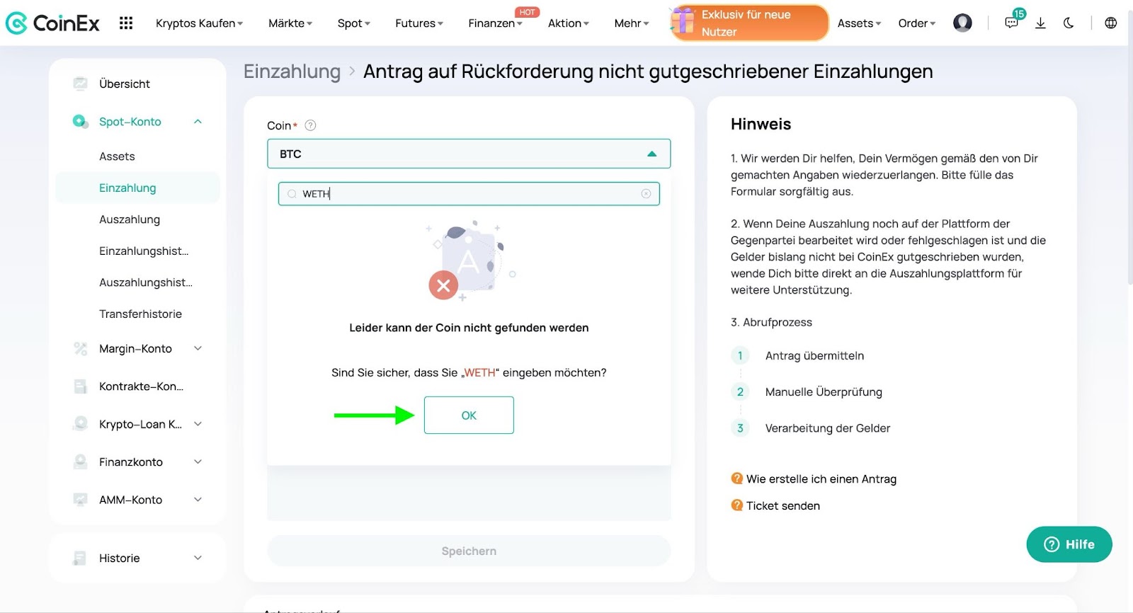Open the language globe icon
Screen dimensions: 1133x613
point(1110,23)
